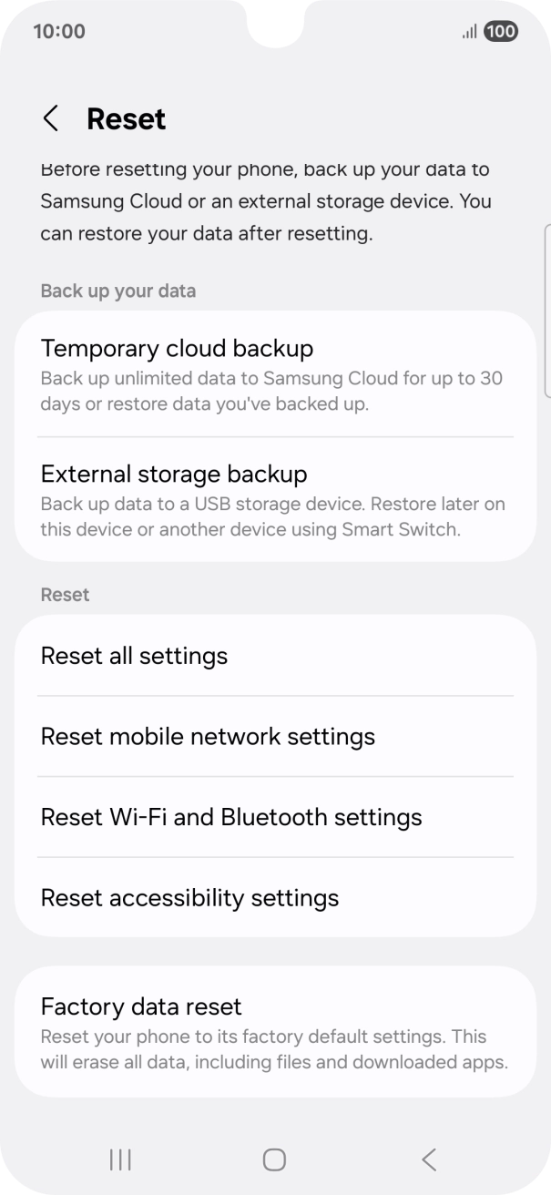Open Temporary cloud backup
The width and height of the screenshot is (551, 1195).
pos(275,373)
